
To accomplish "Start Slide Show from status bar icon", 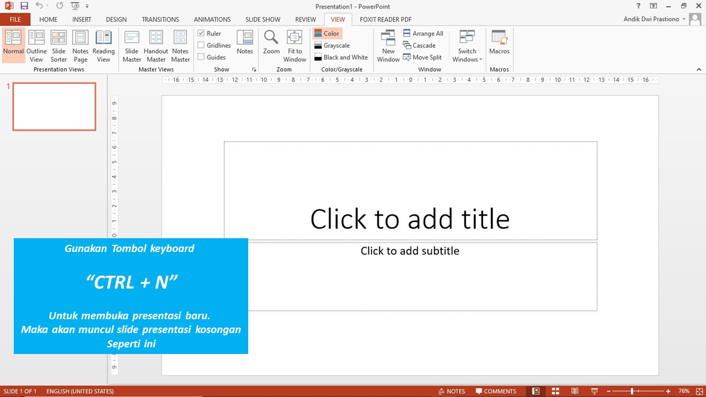I will 594,391.
